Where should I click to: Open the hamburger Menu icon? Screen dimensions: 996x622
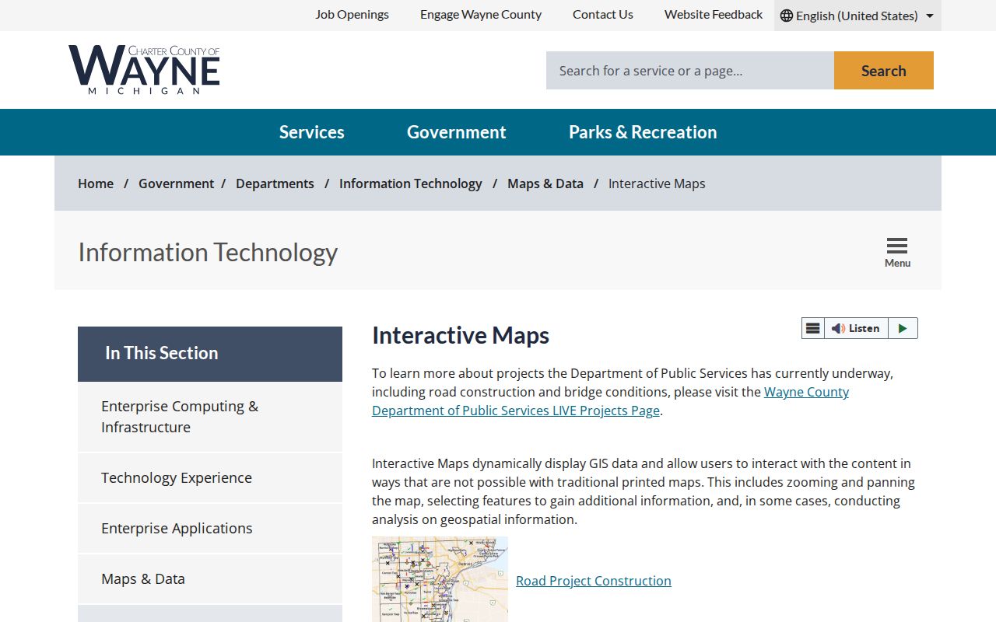click(x=897, y=252)
